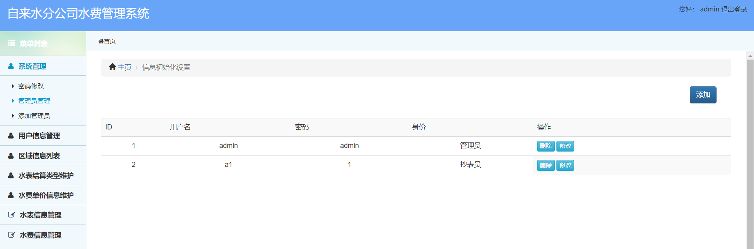Screen dimensions: 754x249
Task: Switch to the 首页 tab
Action: (x=107, y=41)
